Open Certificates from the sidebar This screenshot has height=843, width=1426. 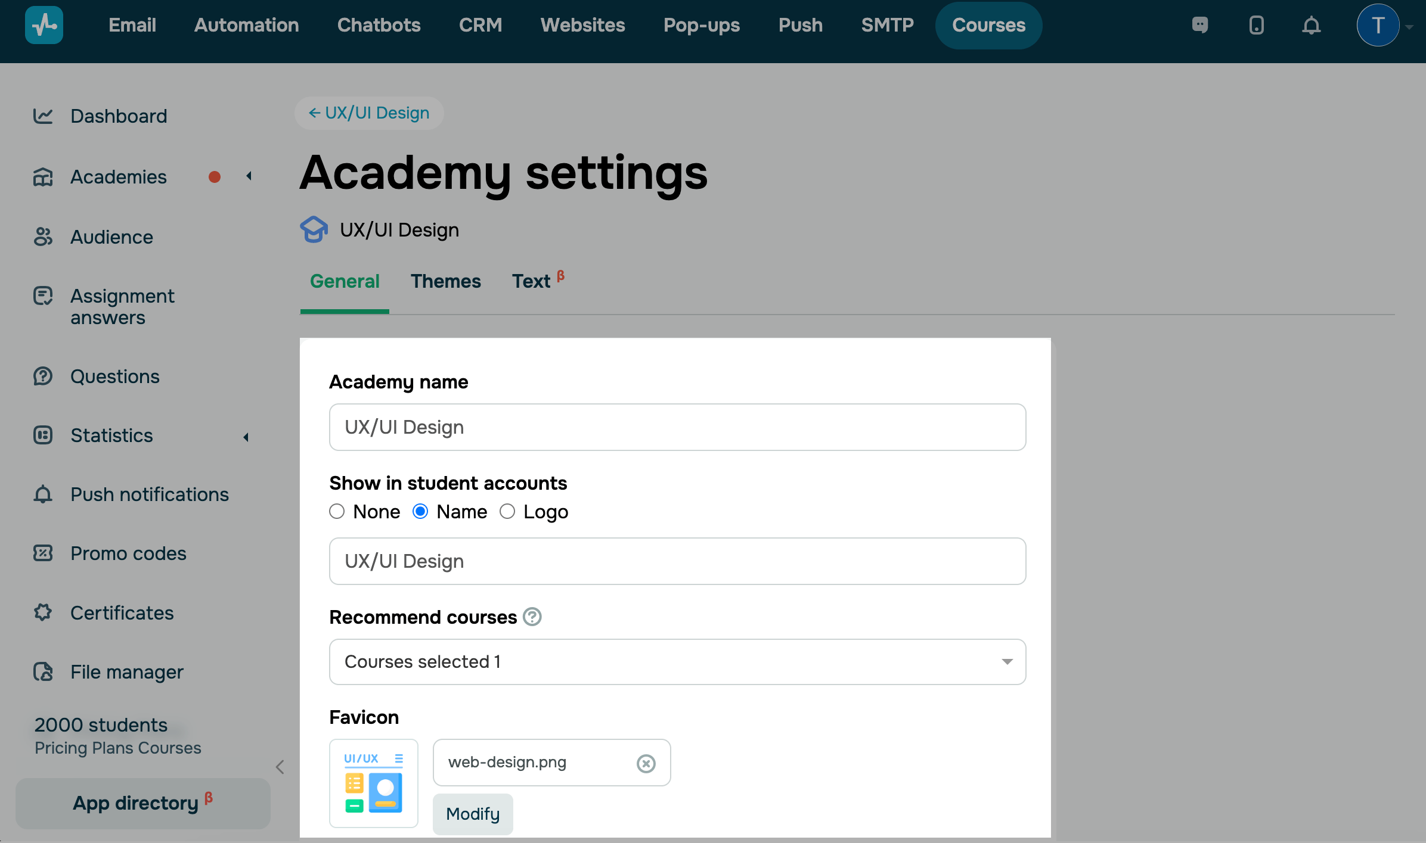122,612
